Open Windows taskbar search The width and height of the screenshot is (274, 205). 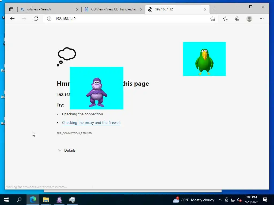(19, 200)
